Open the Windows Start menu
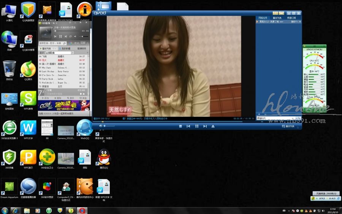Image resolution: width=342 pixels, height=214 pixels. point(5,211)
